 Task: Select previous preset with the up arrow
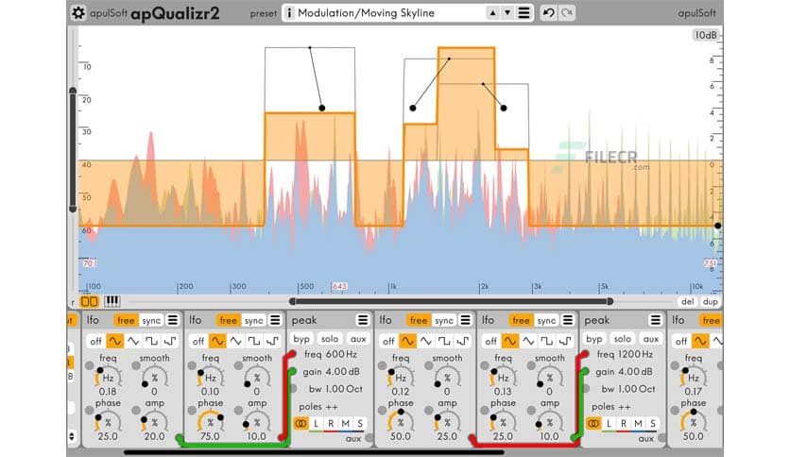click(490, 13)
